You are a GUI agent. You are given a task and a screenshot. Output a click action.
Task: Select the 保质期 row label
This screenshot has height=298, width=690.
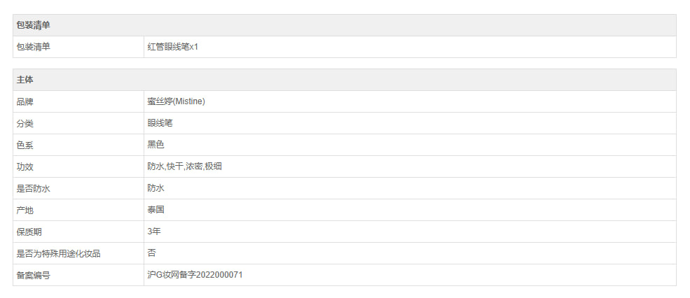(x=29, y=232)
